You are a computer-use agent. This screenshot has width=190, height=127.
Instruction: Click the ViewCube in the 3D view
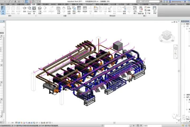[167, 35]
